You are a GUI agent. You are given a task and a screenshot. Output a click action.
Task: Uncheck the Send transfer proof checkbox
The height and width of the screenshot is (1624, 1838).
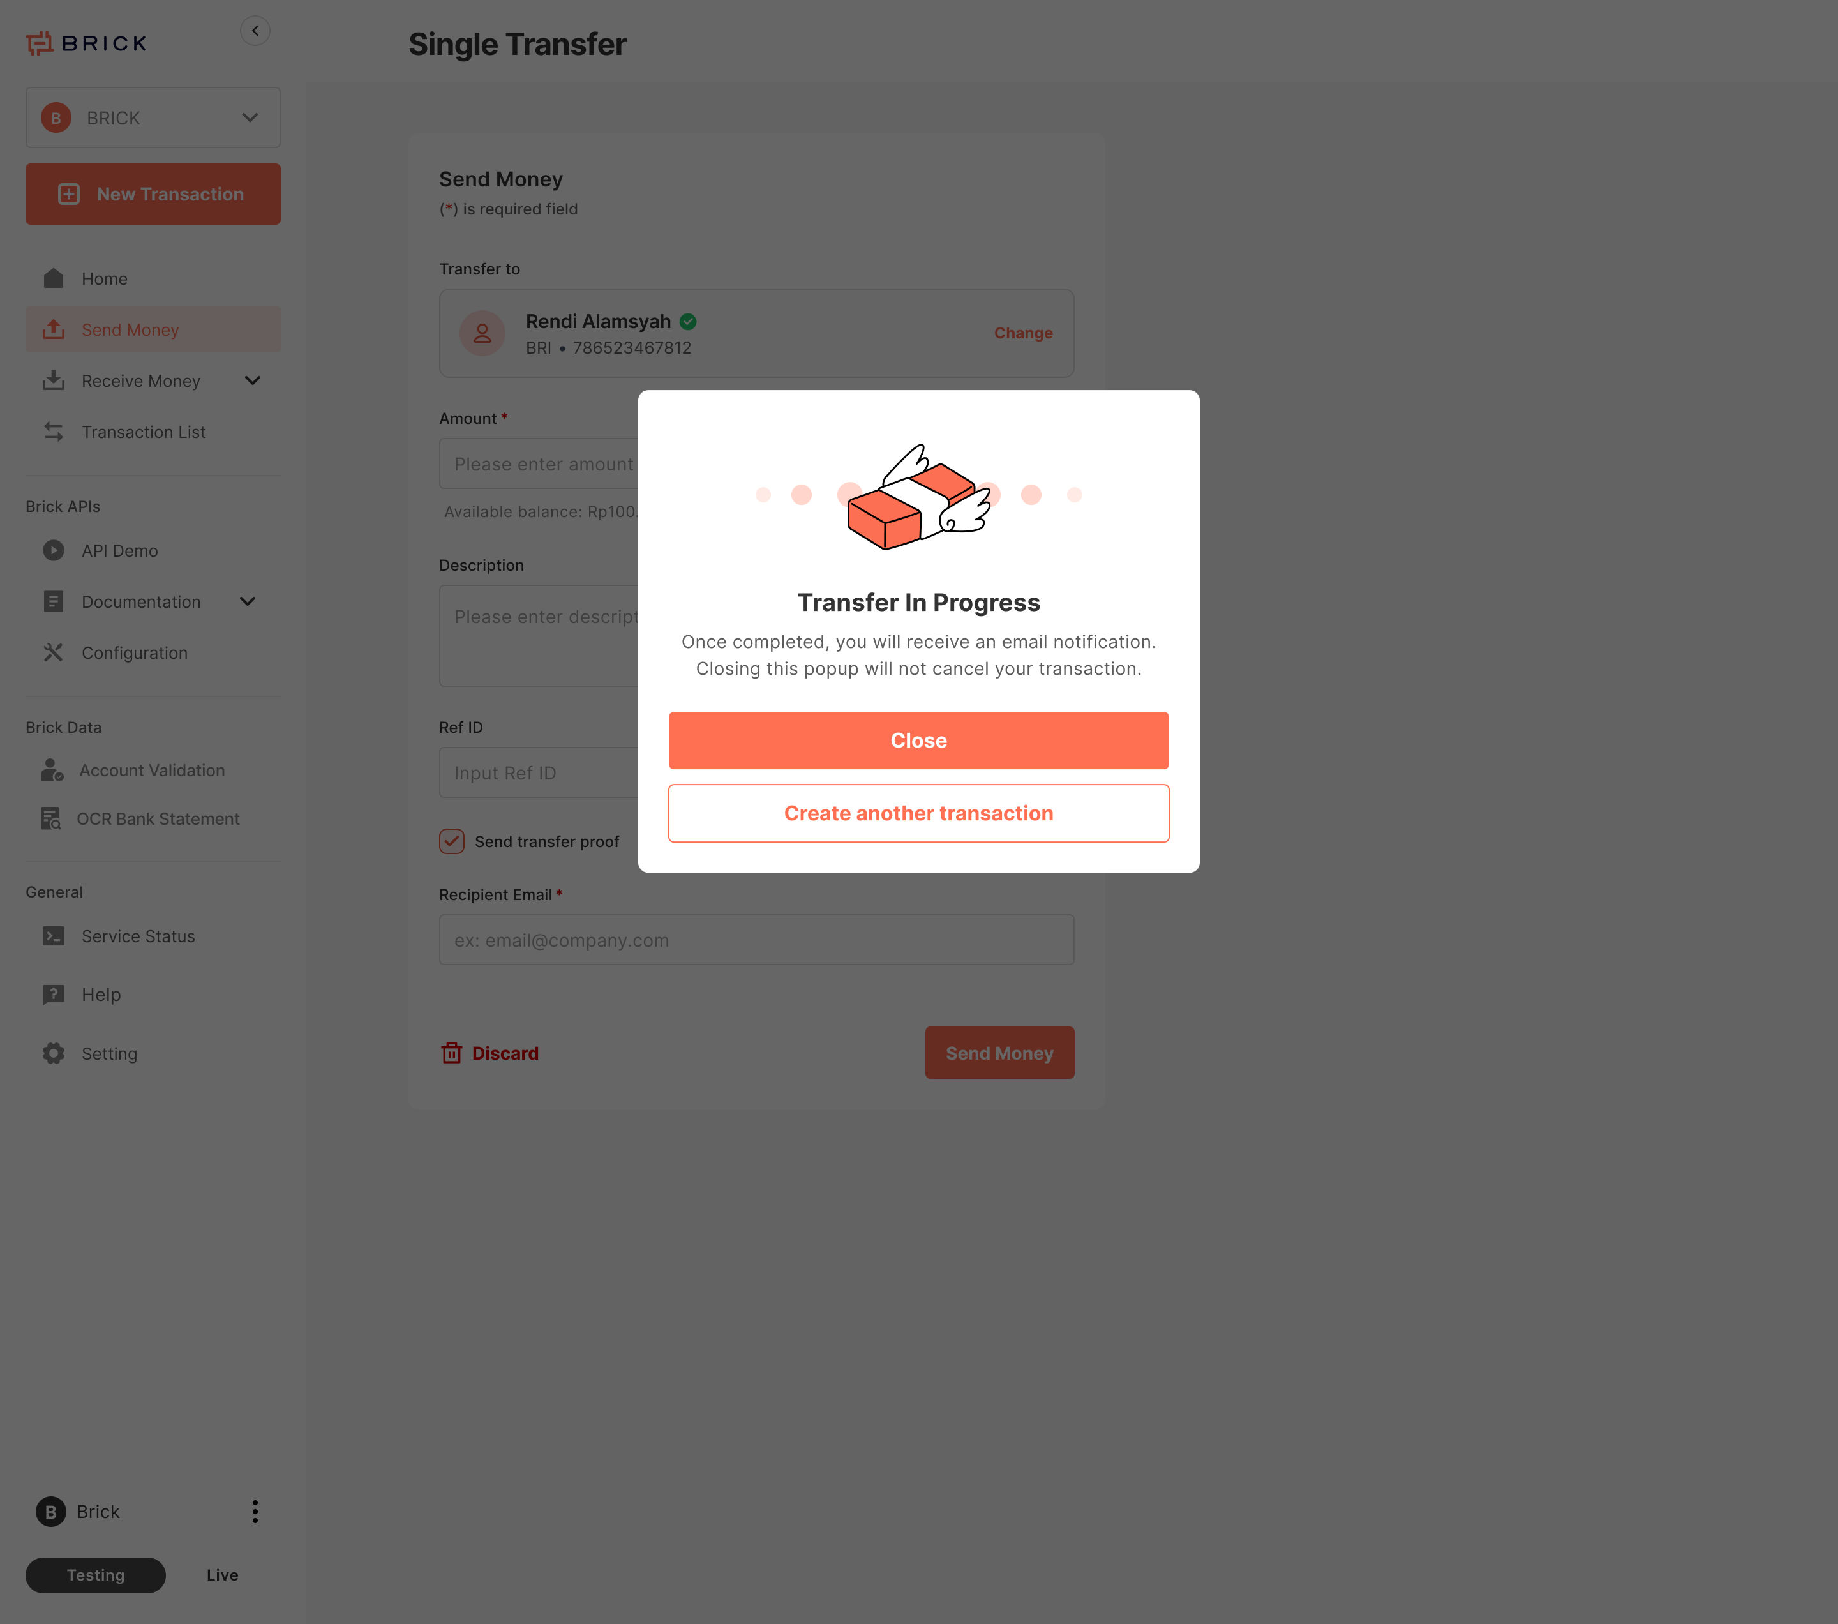[x=451, y=841]
